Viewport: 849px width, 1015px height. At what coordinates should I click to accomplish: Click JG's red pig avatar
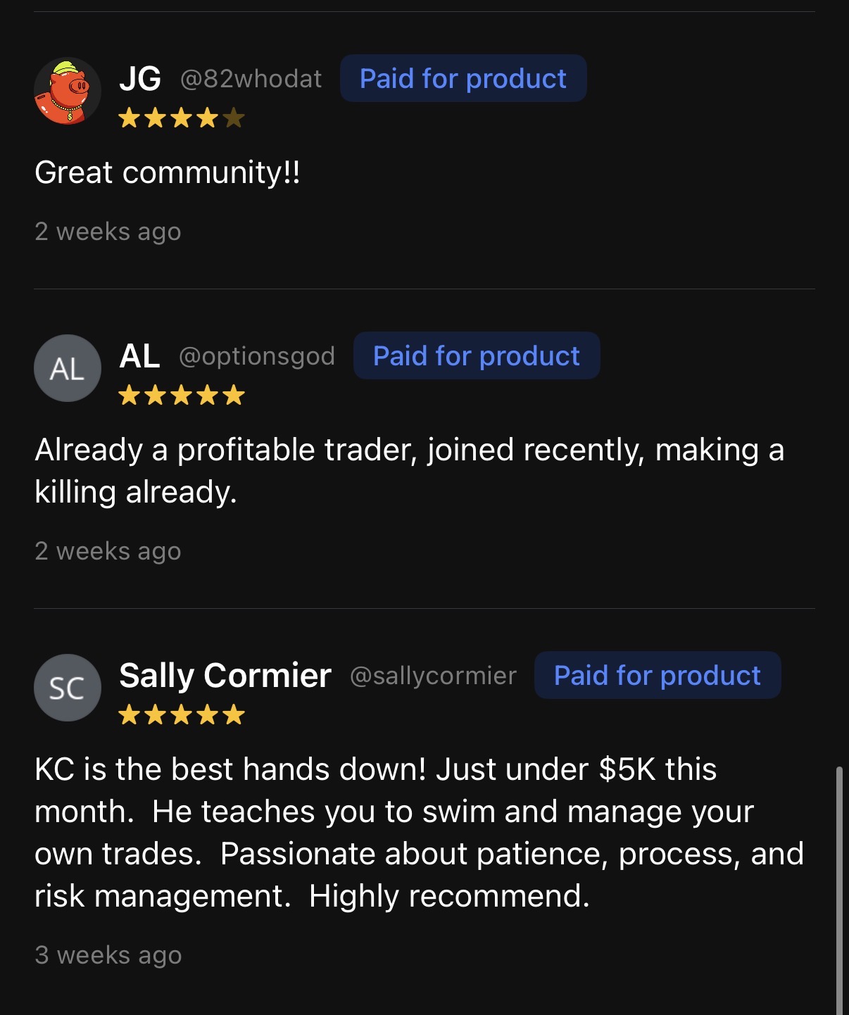pyautogui.click(x=68, y=91)
